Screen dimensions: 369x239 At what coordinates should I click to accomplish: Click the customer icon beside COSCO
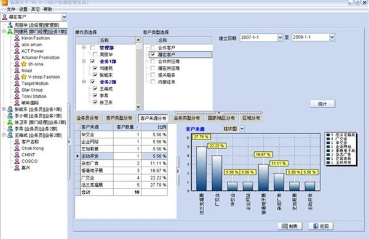pos(17,161)
